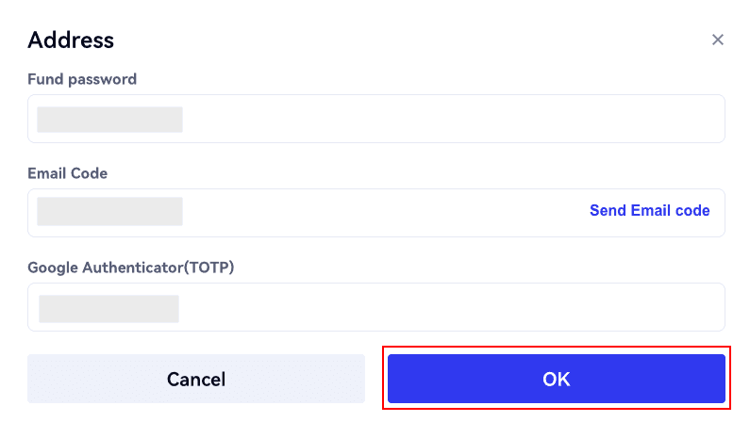Viewport: 750px width, 422px height.
Task: Click the Fund password label
Action: coord(82,79)
